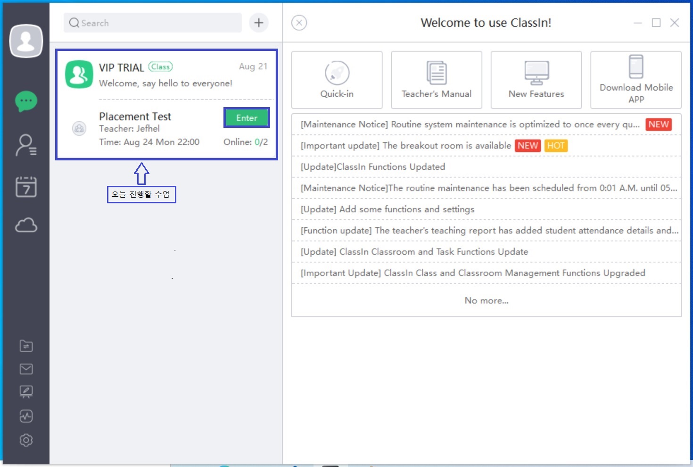The height and width of the screenshot is (467, 693).
Task: Click the Placement Test lesson icon
Action: 79,128
